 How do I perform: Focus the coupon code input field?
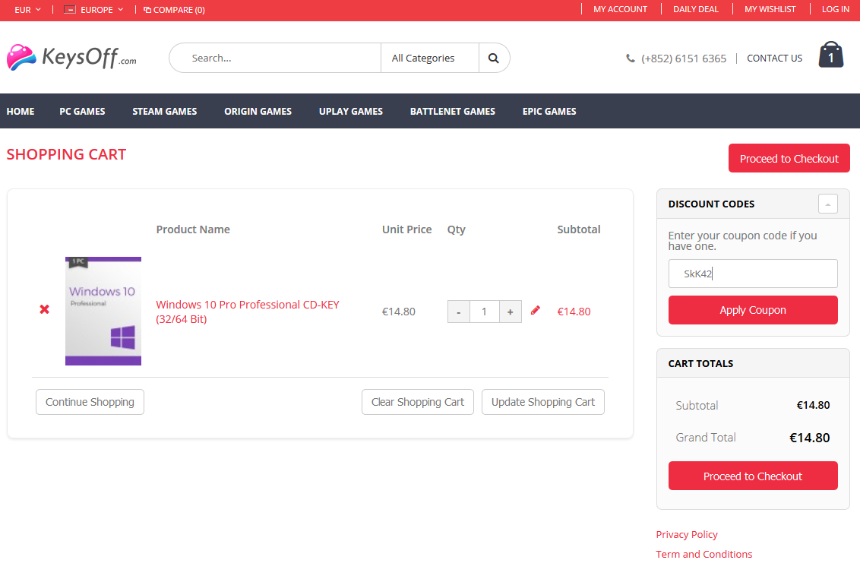tap(752, 274)
